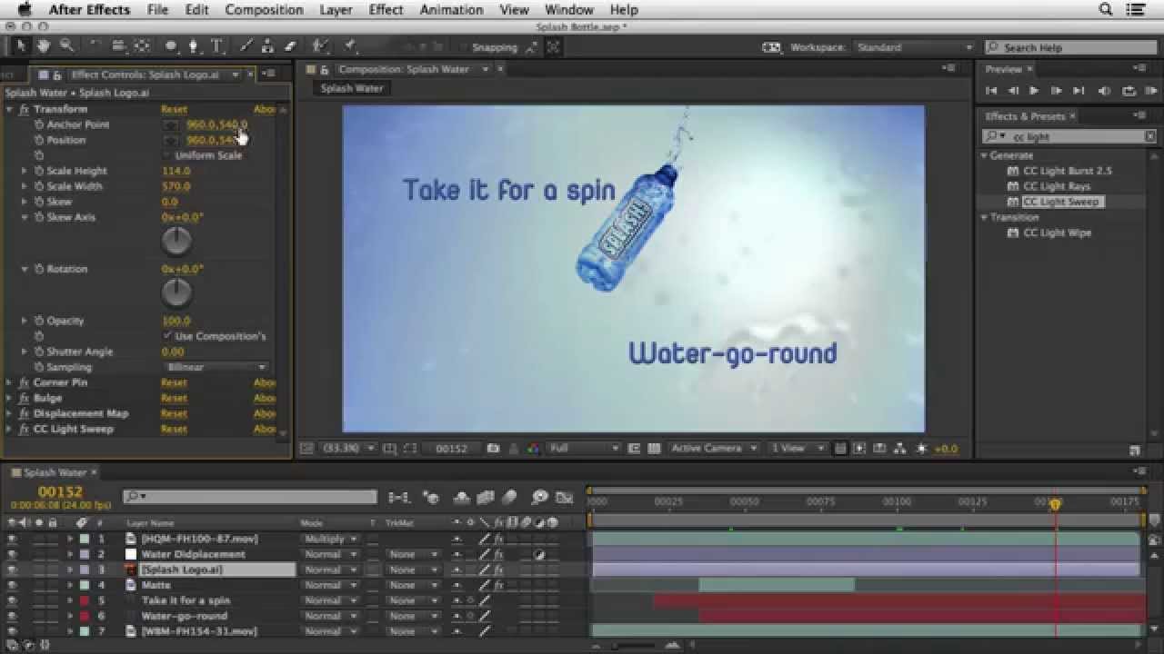Select the Puppet Pin tool
Viewport: 1164px width, 654px height.
[x=350, y=46]
